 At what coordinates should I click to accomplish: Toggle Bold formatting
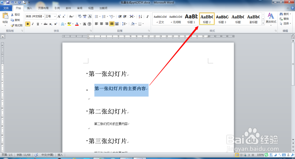28,24
